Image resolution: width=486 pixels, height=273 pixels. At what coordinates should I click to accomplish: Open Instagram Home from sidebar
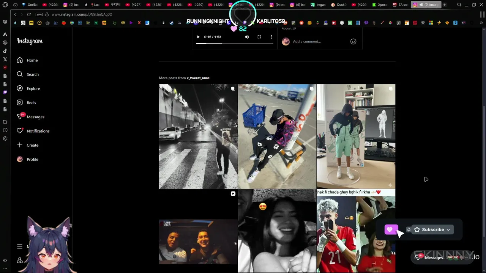pos(27,60)
